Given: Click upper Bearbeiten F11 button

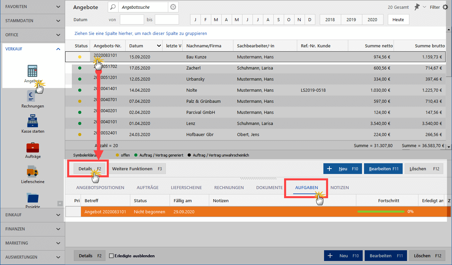Looking at the screenshot, I should click(x=383, y=169).
